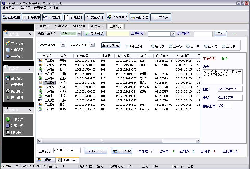Screen dimensions: 250x169
Task: Open the end date 2011-08-16 dropdown
Action: coord(92,45)
